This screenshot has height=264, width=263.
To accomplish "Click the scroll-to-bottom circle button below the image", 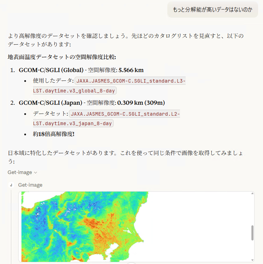I will coord(131,263).
